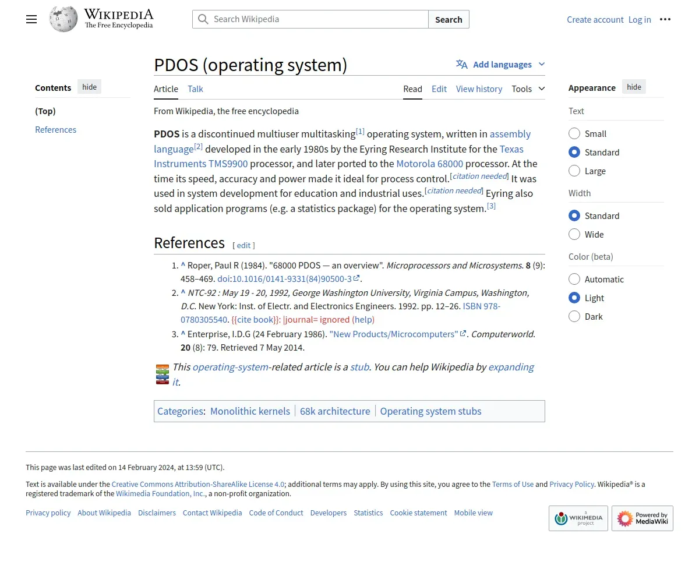Click footnote marker [1] in article text
699x583 pixels.
click(360, 131)
